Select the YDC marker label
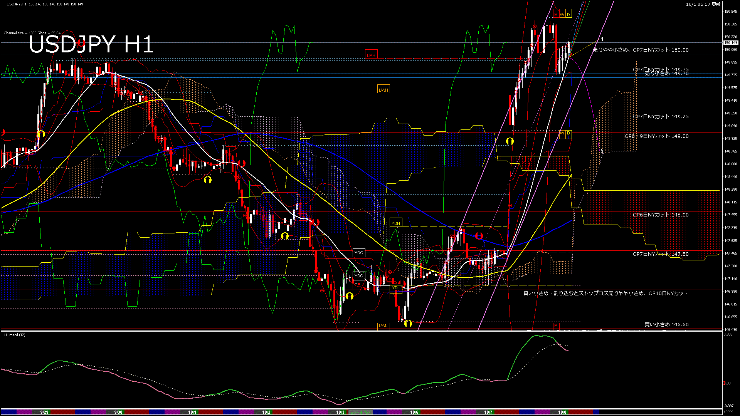This screenshot has height=416, width=740. [x=358, y=253]
